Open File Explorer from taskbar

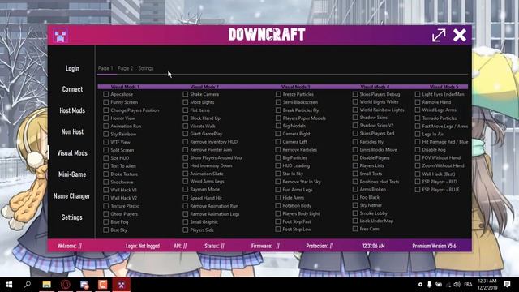[x=47, y=285]
